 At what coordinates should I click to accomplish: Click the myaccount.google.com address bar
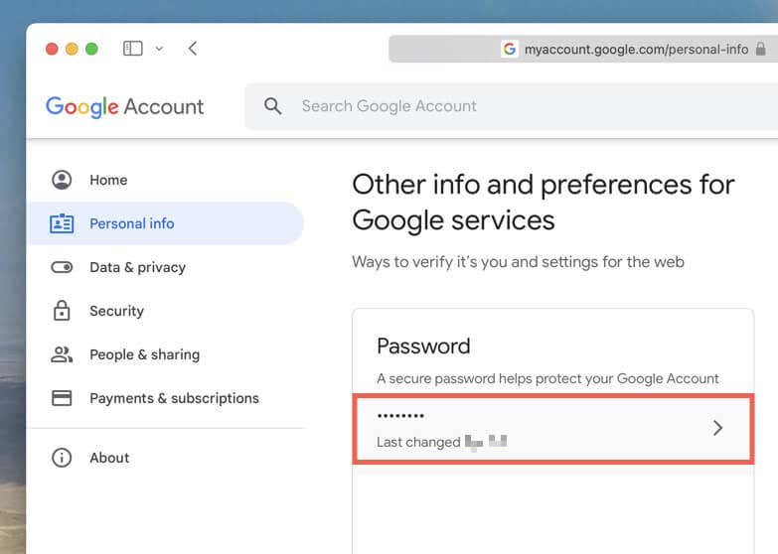pyautogui.click(x=636, y=49)
